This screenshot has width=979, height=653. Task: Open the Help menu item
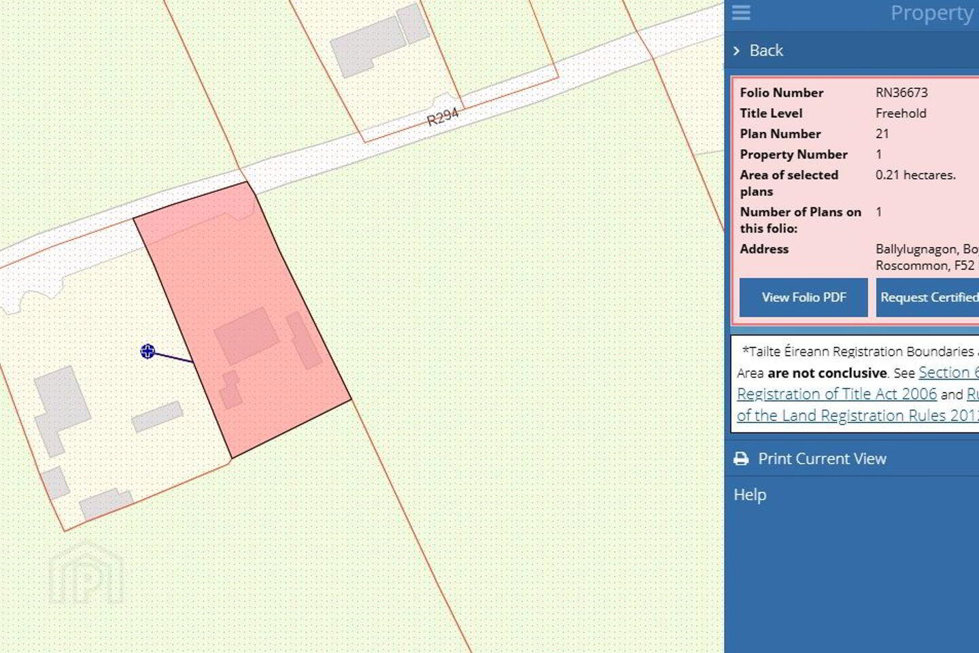coord(750,495)
